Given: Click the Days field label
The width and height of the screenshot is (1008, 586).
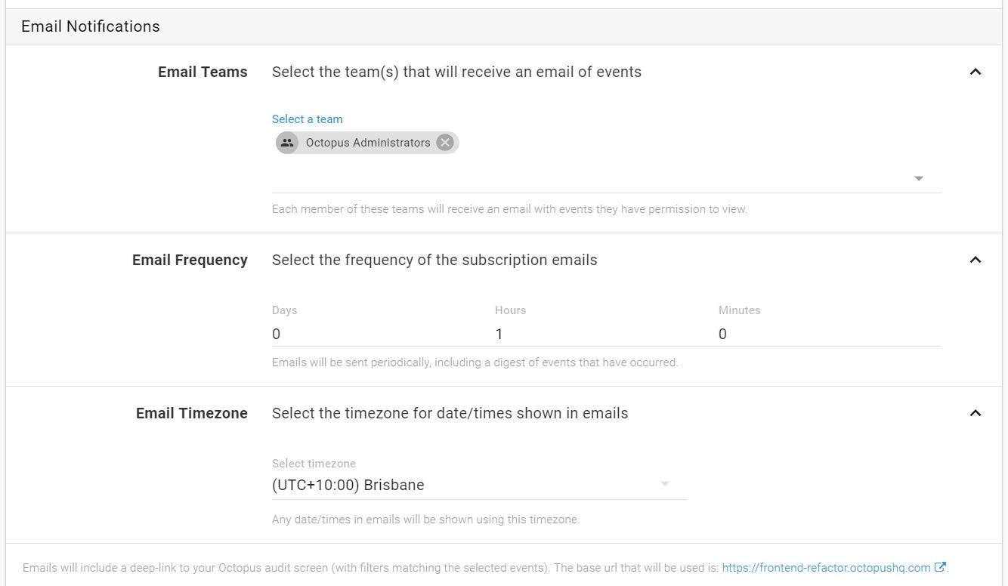Looking at the screenshot, I should coord(285,310).
